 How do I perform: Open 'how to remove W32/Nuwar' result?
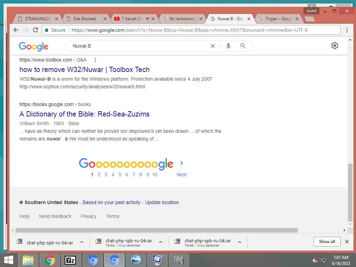click(84, 70)
